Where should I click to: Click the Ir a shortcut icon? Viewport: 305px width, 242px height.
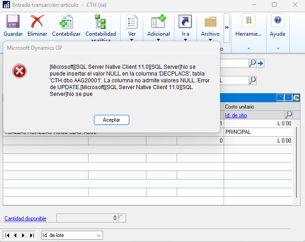[185, 21]
